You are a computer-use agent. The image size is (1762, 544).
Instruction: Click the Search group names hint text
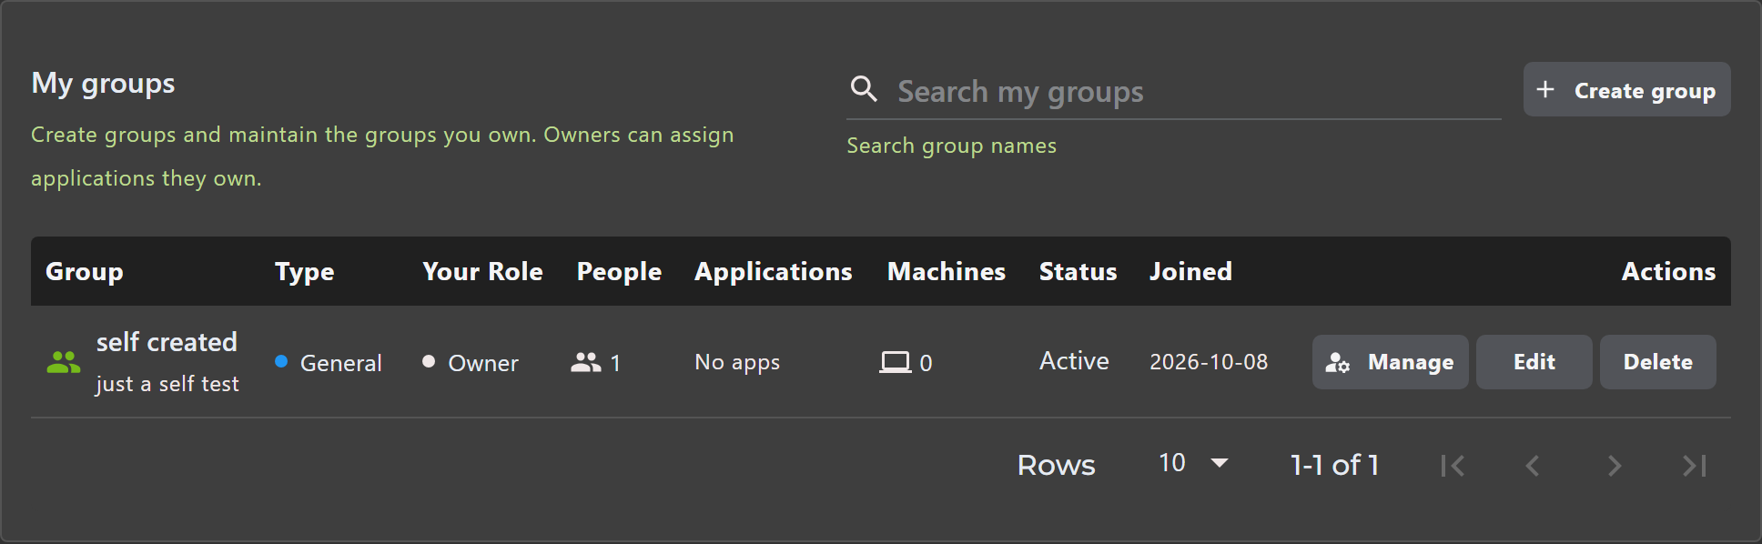point(951,146)
